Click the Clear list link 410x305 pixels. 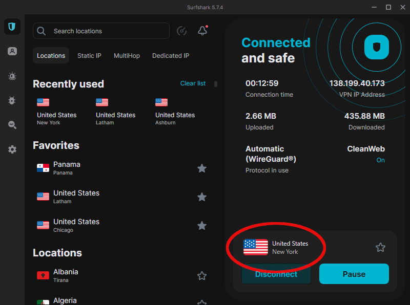(193, 83)
